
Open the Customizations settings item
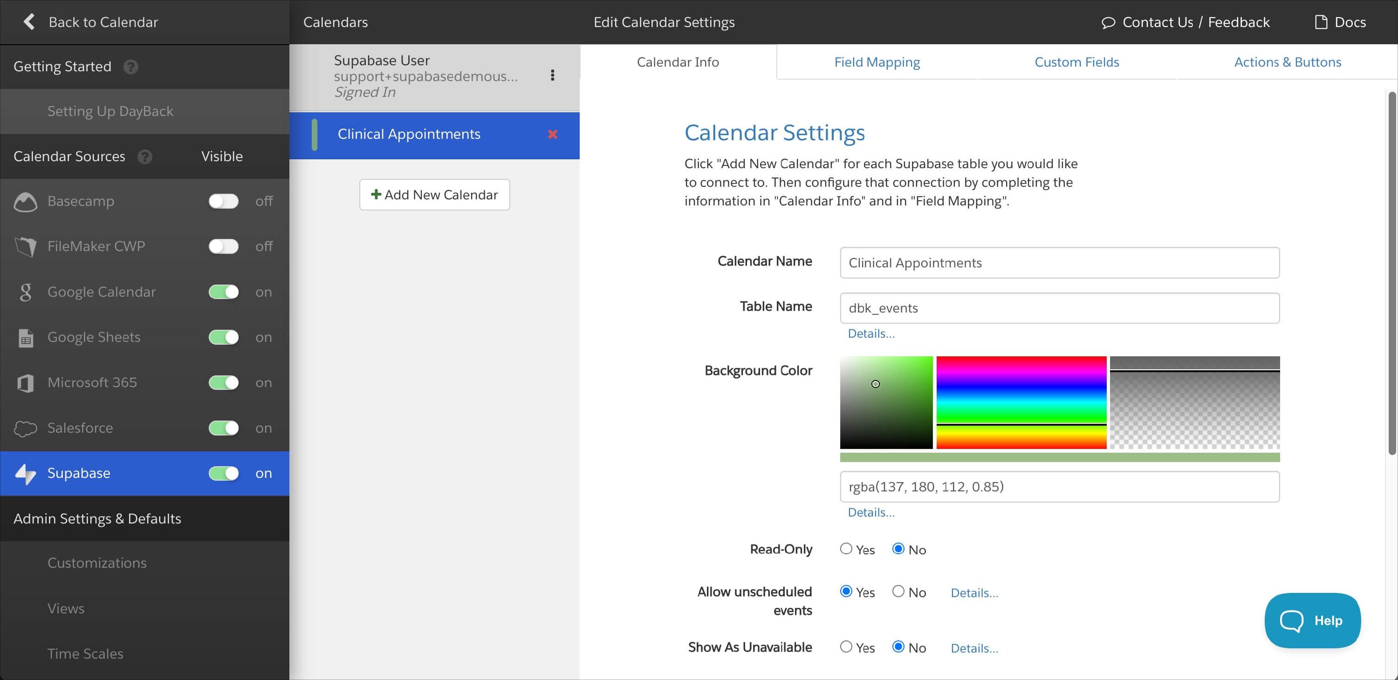coord(144,563)
